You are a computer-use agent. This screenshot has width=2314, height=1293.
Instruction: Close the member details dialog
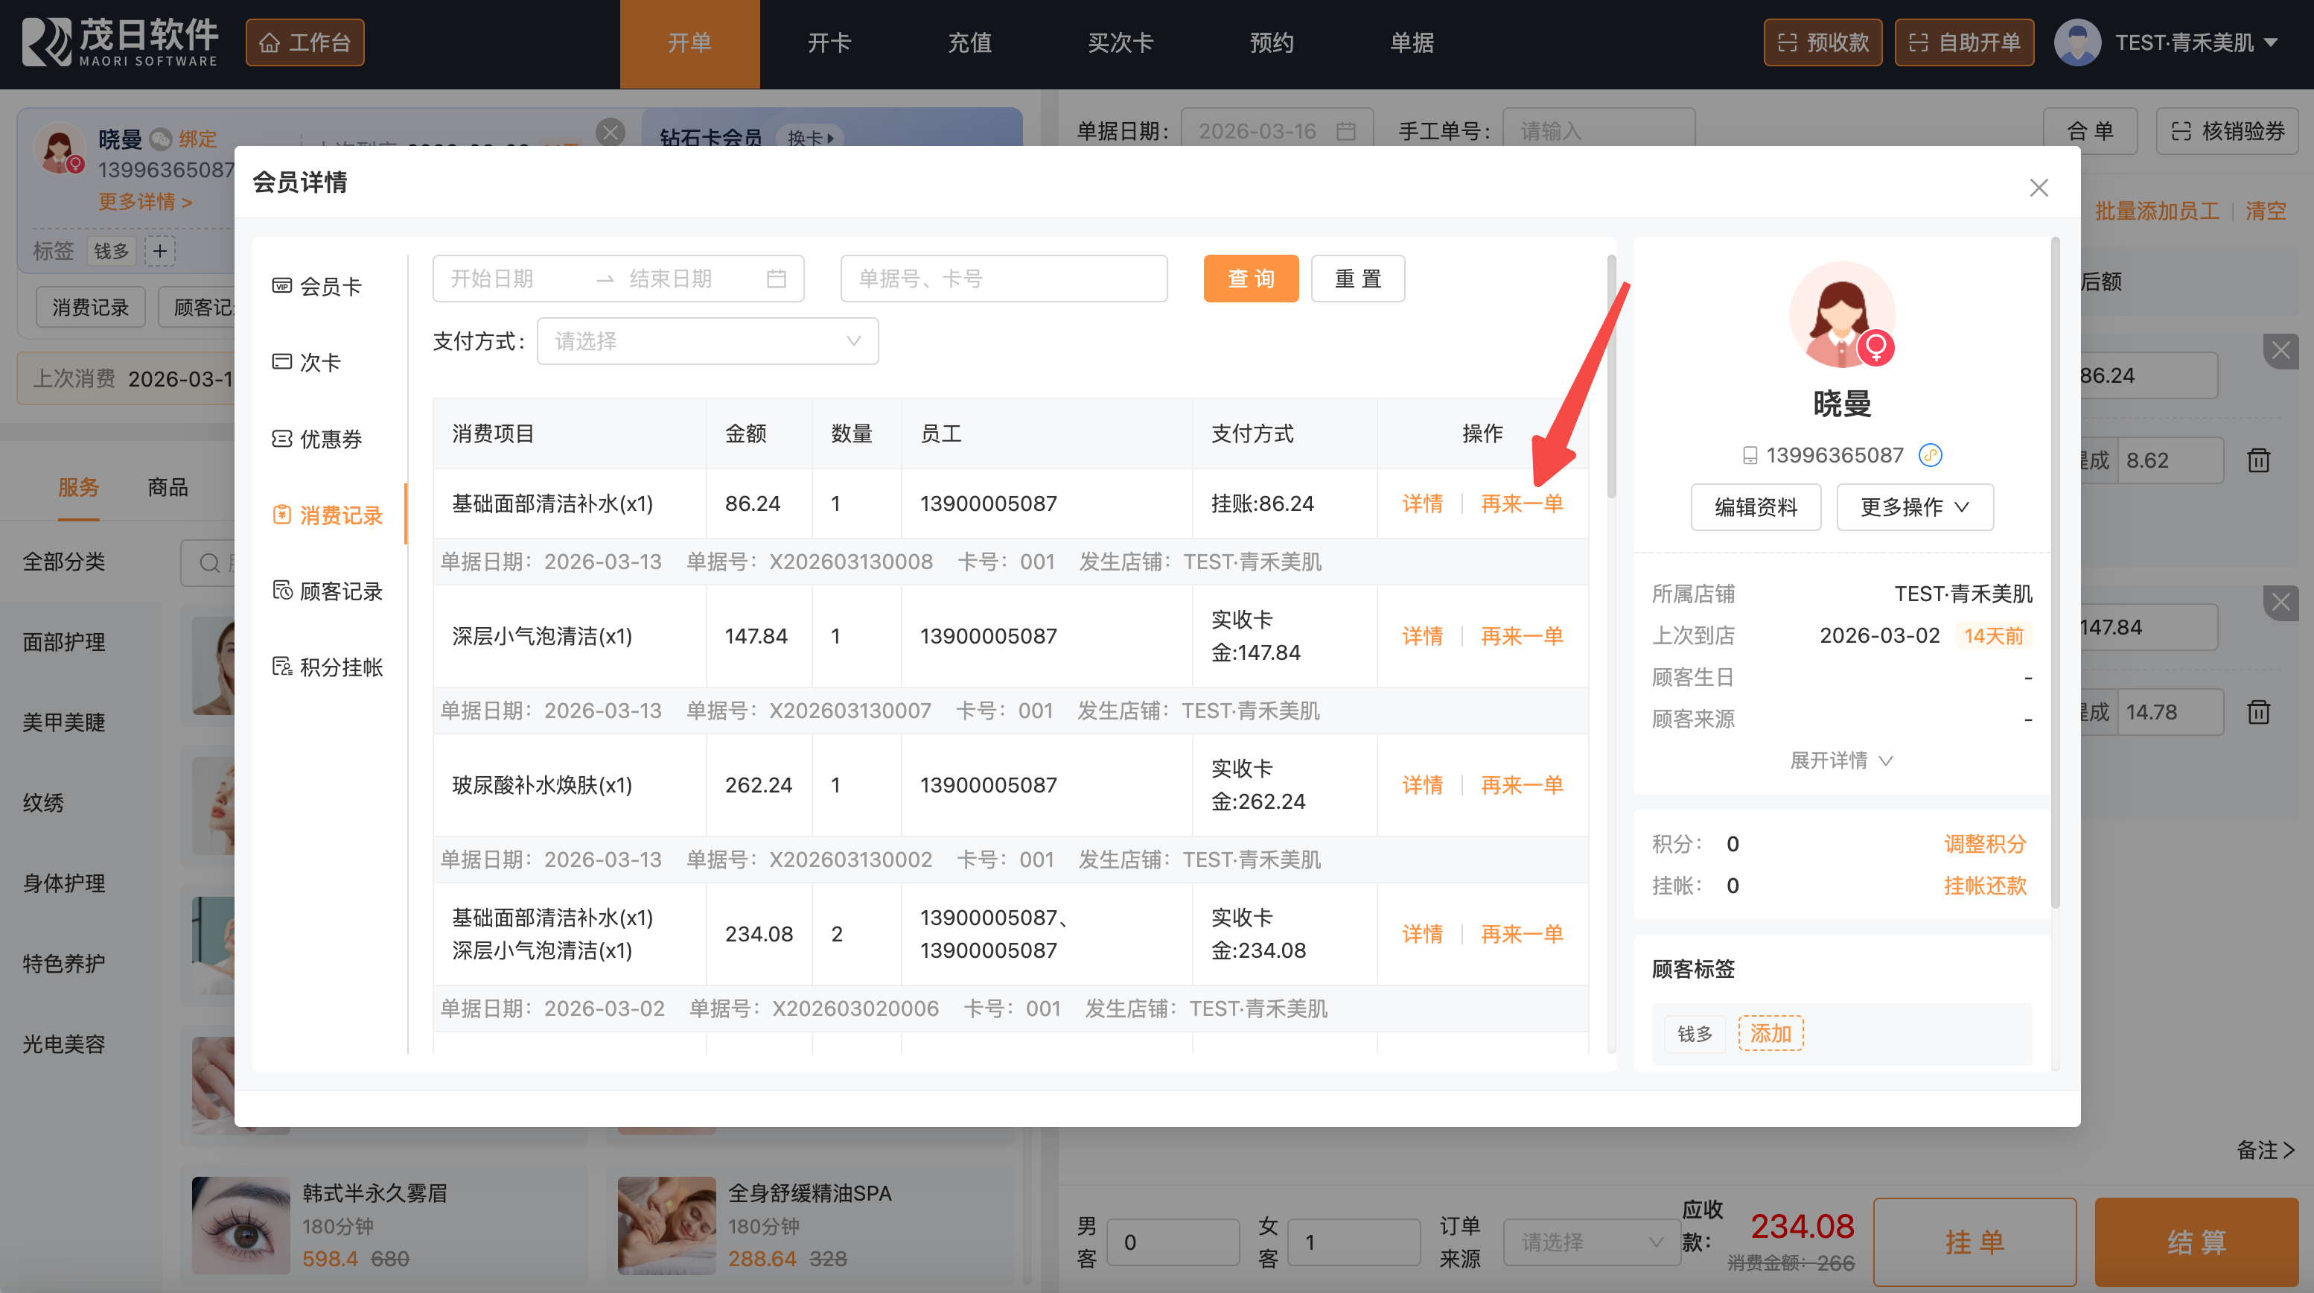point(2039,187)
